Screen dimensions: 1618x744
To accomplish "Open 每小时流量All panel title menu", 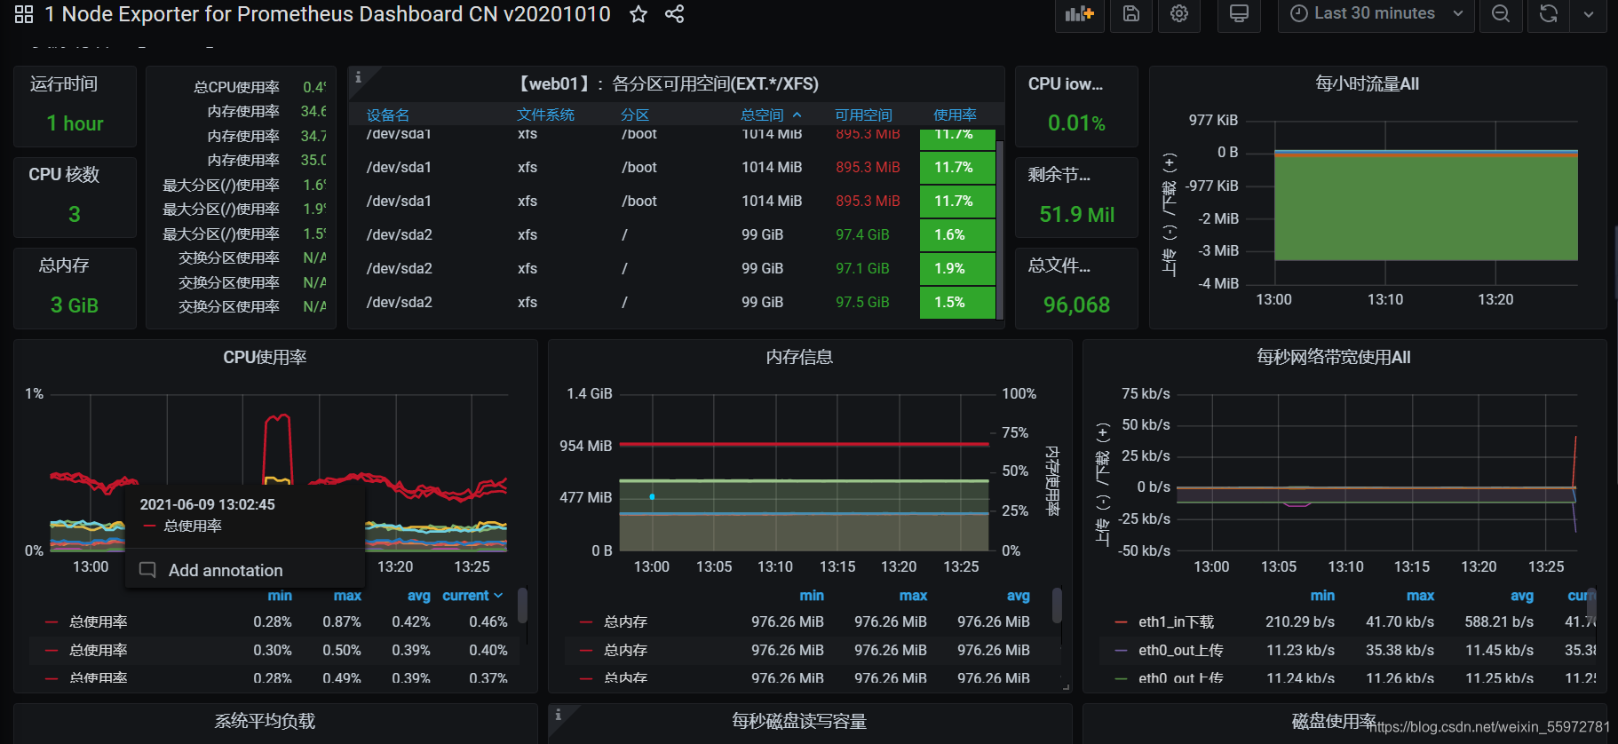I will (x=1367, y=84).
